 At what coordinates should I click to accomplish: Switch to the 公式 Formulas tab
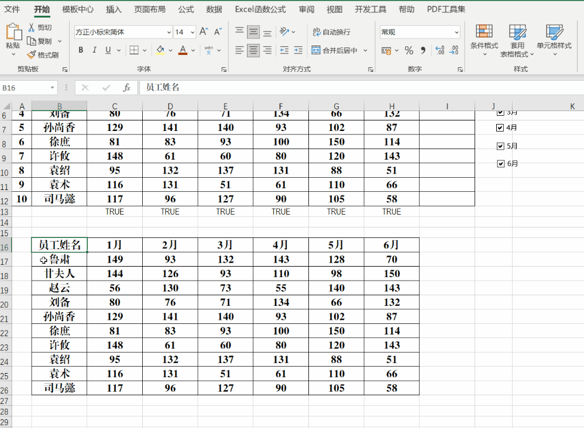(186, 9)
